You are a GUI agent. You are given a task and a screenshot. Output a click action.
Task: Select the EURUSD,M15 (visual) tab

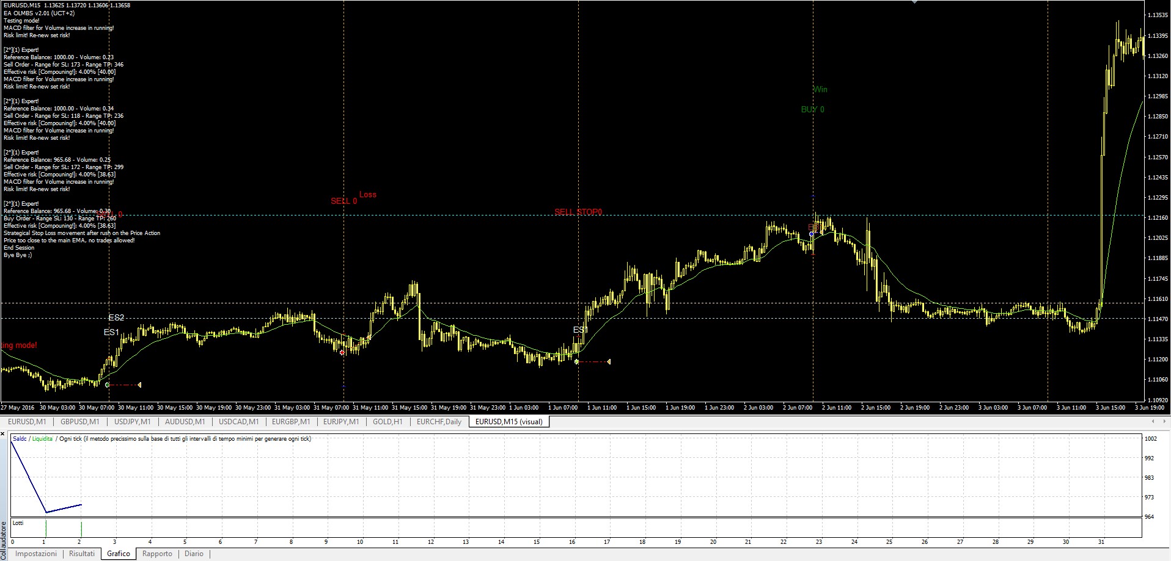coord(508,421)
